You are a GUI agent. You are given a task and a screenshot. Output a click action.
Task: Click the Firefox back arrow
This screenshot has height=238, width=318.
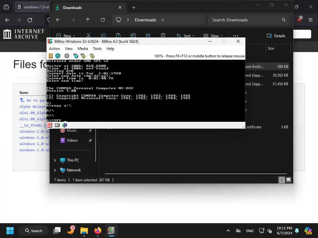click(x=7, y=20)
